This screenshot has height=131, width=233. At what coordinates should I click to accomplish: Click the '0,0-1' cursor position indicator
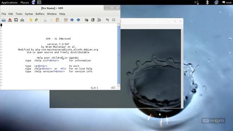pos(94,88)
